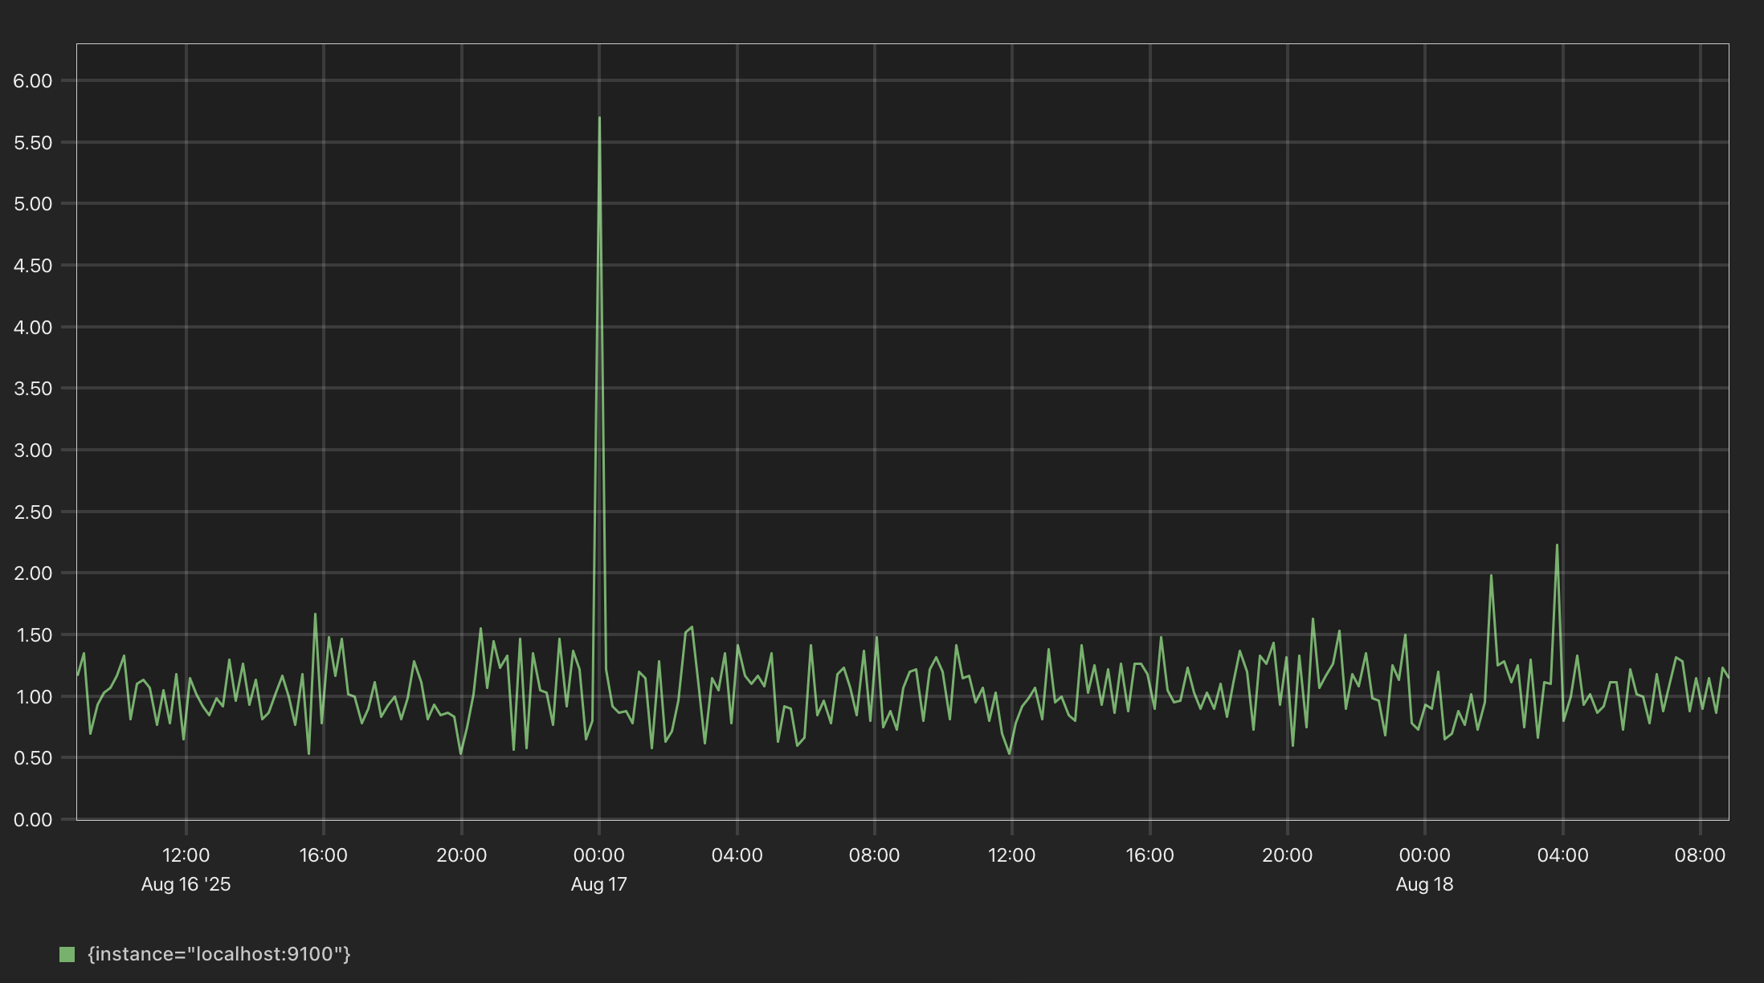The image size is (1764, 983).
Task: Click the first 20:00 x-axis time label
Action: 461,855
